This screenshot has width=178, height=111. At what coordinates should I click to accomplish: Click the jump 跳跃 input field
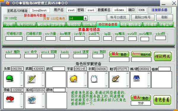98,56
